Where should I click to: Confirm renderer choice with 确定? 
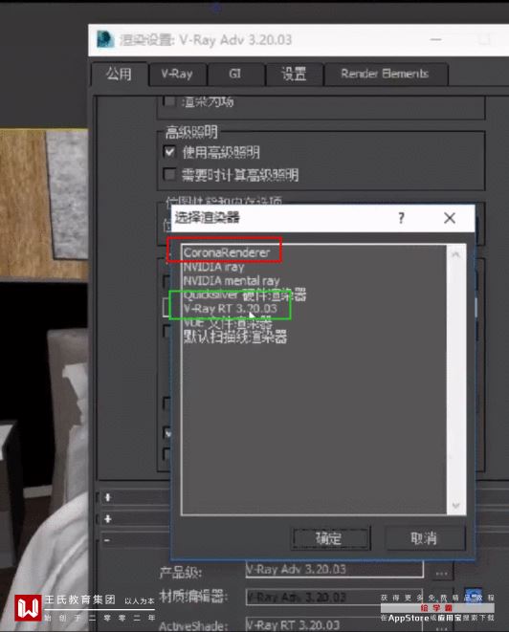pos(329,537)
